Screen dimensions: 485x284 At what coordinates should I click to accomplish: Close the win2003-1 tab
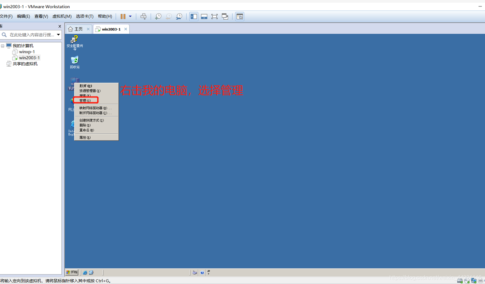pyautogui.click(x=125, y=29)
